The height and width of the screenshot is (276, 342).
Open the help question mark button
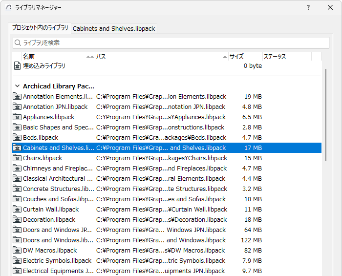[308, 7]
